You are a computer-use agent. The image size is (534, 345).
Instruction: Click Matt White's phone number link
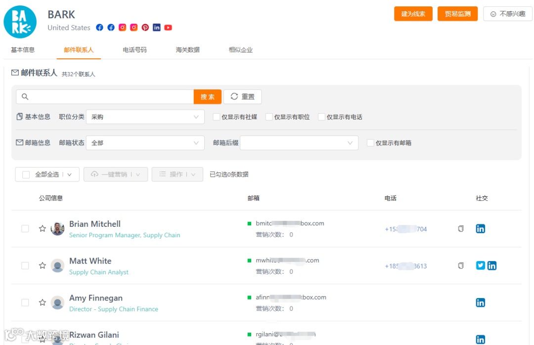pyautogui.click(x=405, y=266)
